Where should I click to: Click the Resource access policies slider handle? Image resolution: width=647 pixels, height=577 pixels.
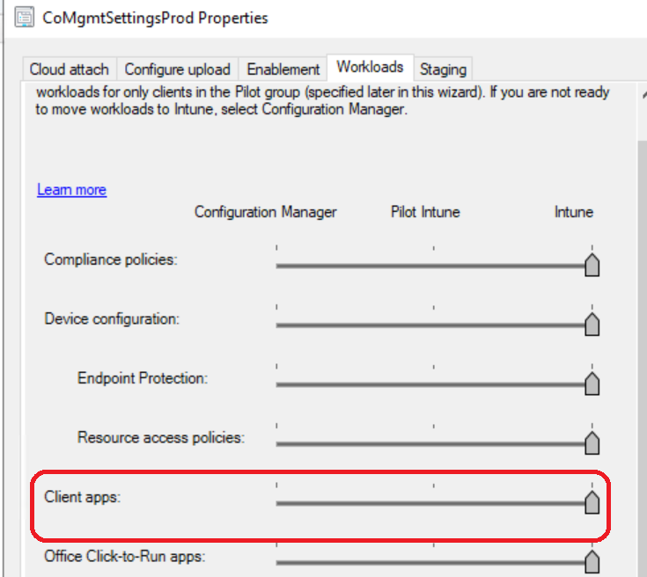pos(592,442)
